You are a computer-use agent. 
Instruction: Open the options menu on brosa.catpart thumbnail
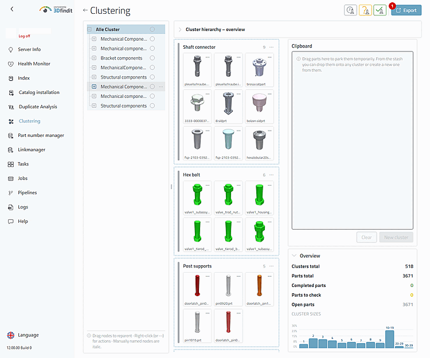pos(269,57)
